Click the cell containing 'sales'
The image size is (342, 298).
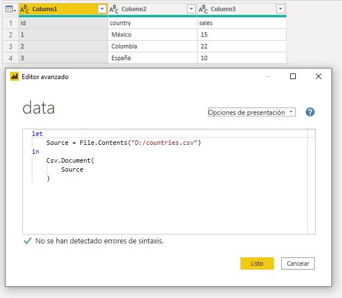[x=242, y=23]
